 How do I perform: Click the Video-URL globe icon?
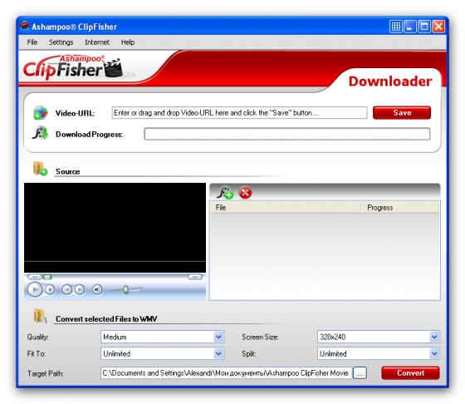[x=41, y=113]
